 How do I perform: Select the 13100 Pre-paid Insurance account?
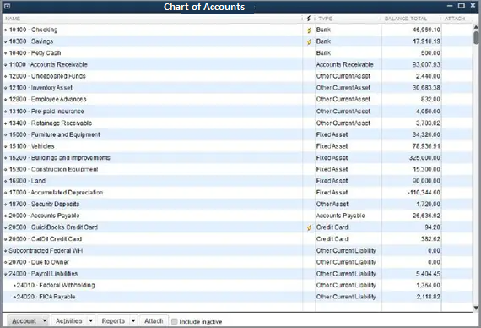pos(237,112)
